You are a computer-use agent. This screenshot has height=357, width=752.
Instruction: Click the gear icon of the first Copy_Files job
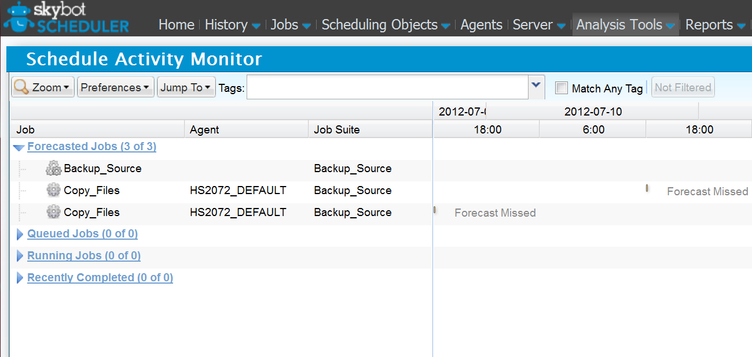pyautogui.click(x=53, y=191)
